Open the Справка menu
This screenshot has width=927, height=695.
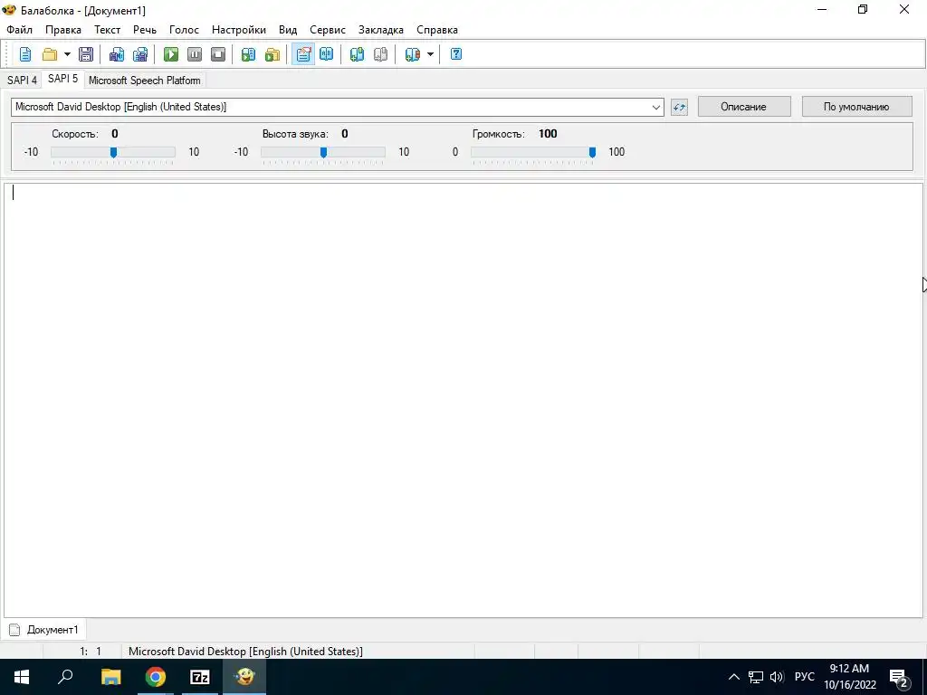click(x=437, y=30)
